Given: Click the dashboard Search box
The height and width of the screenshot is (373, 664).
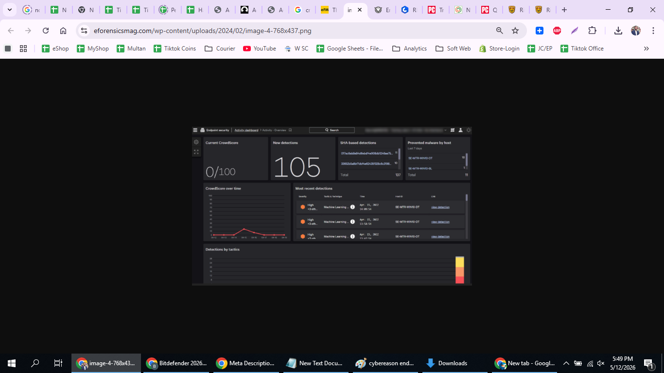Looking at the screenshot, I should (x=332, y=130).
